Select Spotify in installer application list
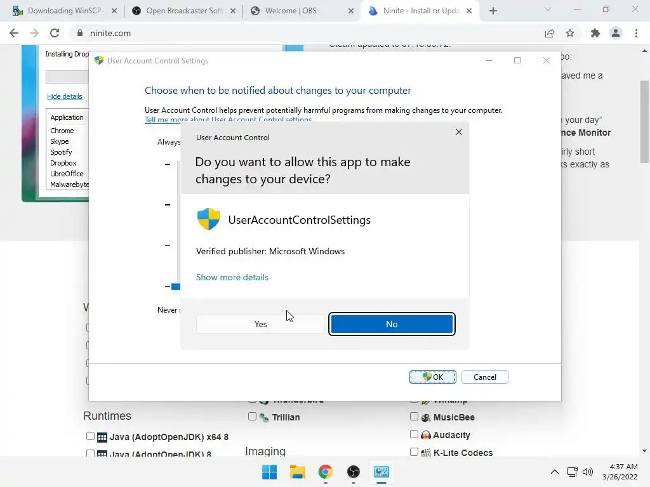Image resolution: width=650 pixels, height=487 pixels. pos(62,152)
